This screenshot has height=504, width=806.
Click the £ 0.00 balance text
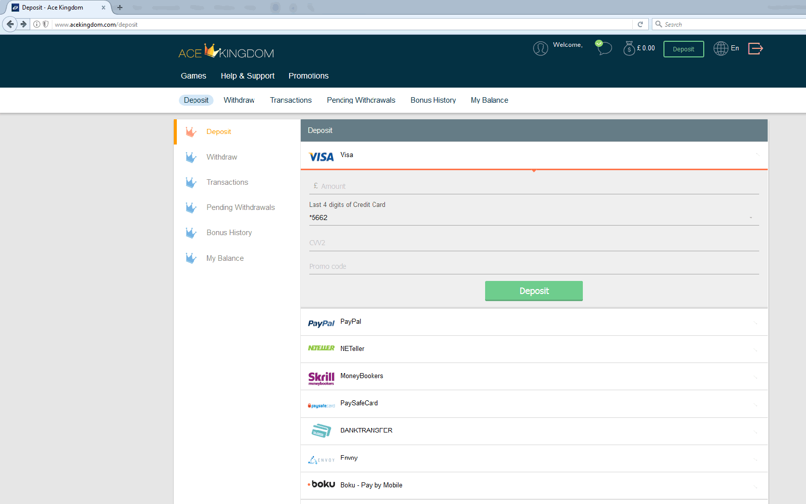pyautogui.click(x=646, y=48)
